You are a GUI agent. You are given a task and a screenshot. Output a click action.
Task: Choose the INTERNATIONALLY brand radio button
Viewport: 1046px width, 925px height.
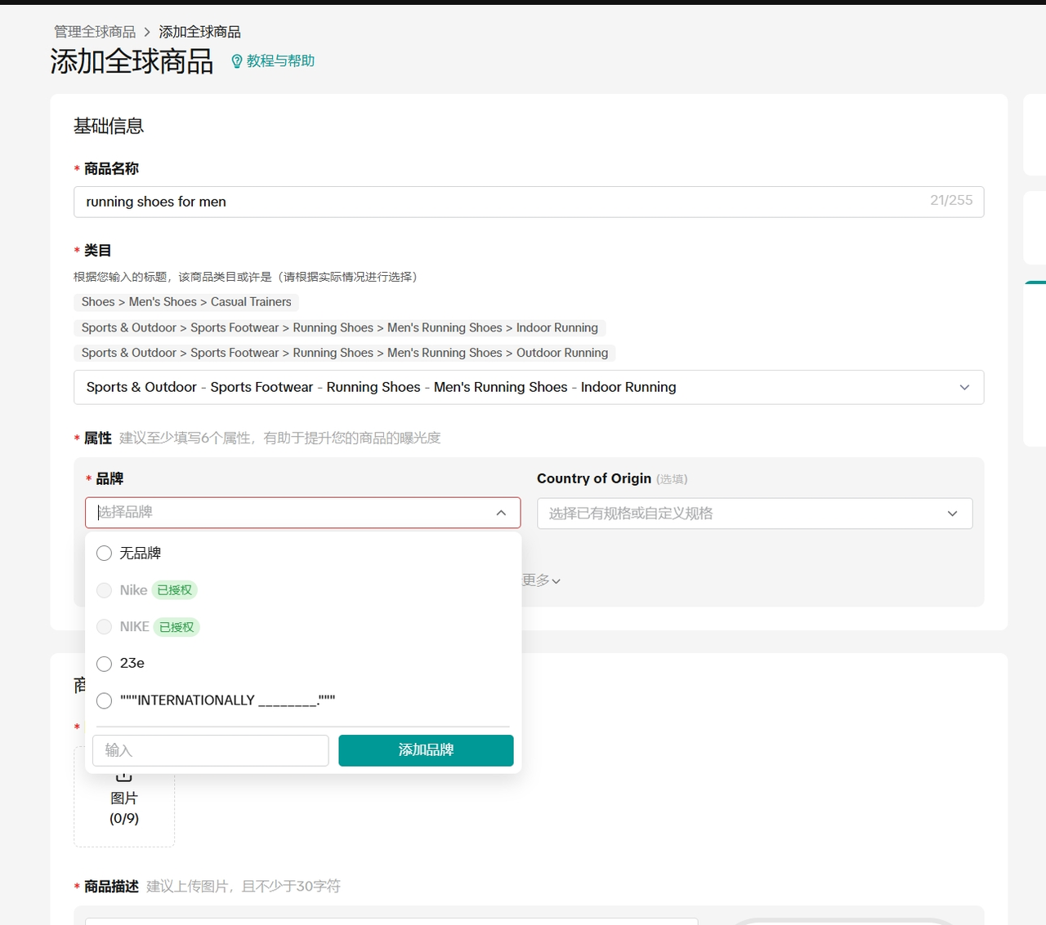click(x=105, y=700)
